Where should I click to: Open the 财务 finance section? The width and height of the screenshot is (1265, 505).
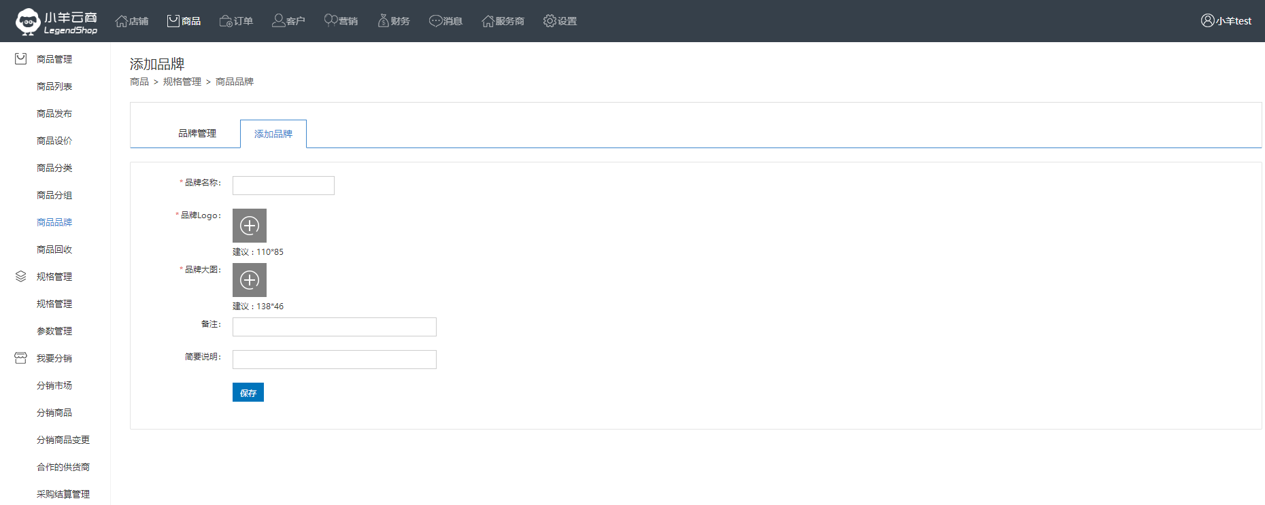(x=394, y=21)
